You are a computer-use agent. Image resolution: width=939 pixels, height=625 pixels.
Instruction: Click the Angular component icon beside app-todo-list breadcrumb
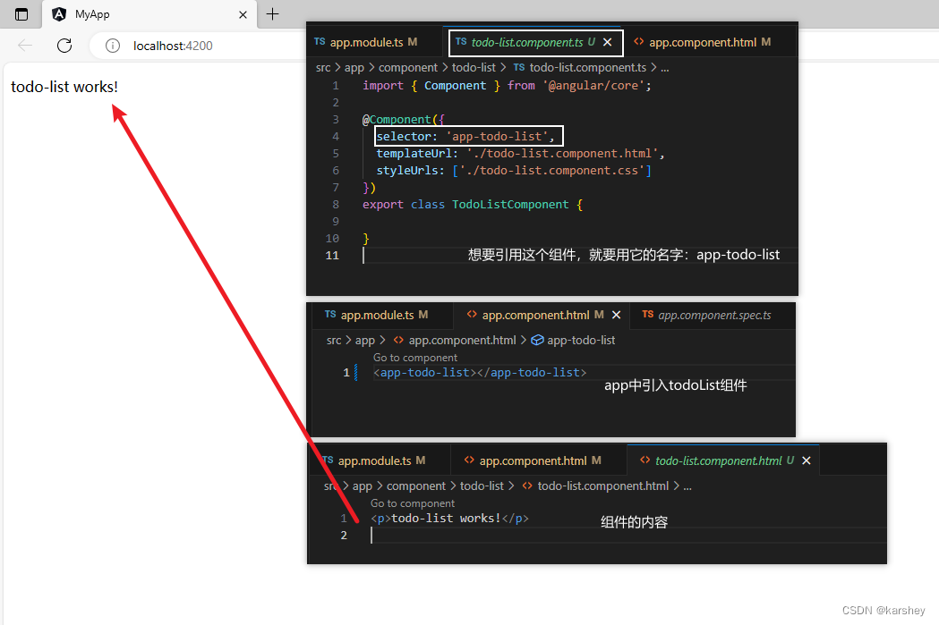[536, 340]
